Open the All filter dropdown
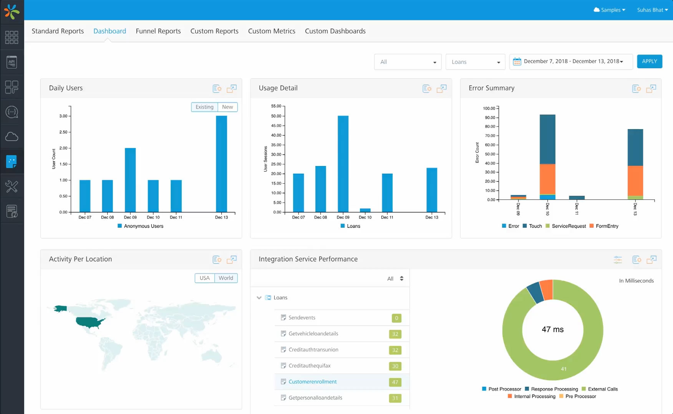The width and height of the screenshot is (673, 414). click(x=408, y=62)
